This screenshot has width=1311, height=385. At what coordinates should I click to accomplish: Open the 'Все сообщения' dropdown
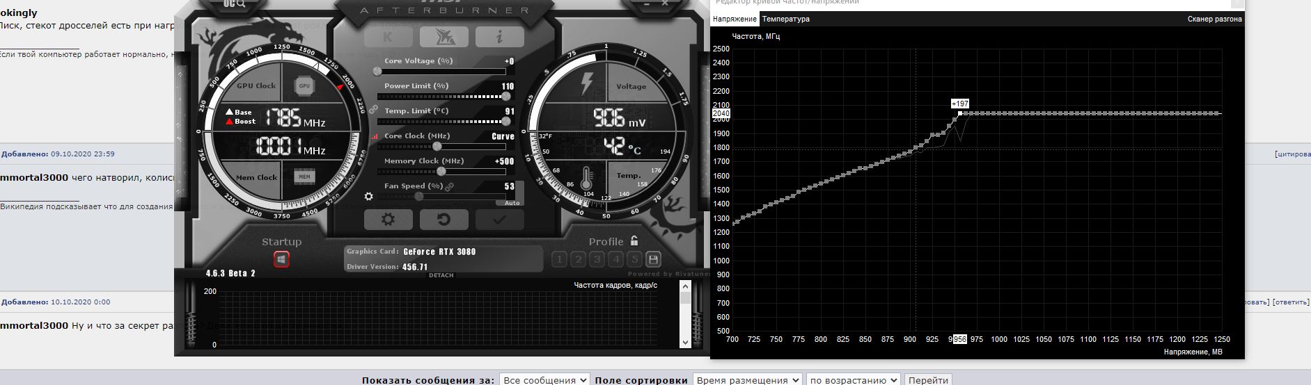[x=544, y=380]
